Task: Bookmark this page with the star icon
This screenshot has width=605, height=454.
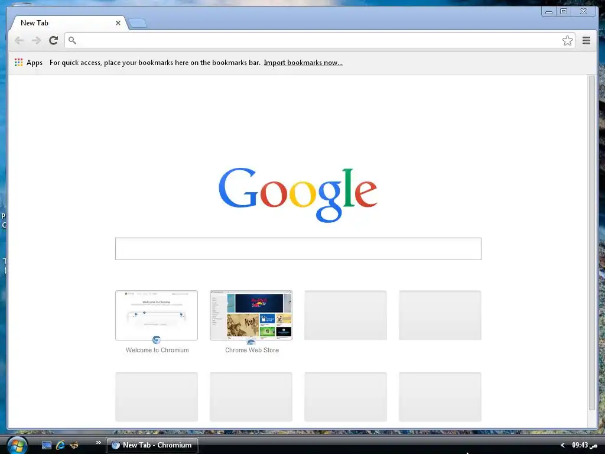Action: pos(567,41)
